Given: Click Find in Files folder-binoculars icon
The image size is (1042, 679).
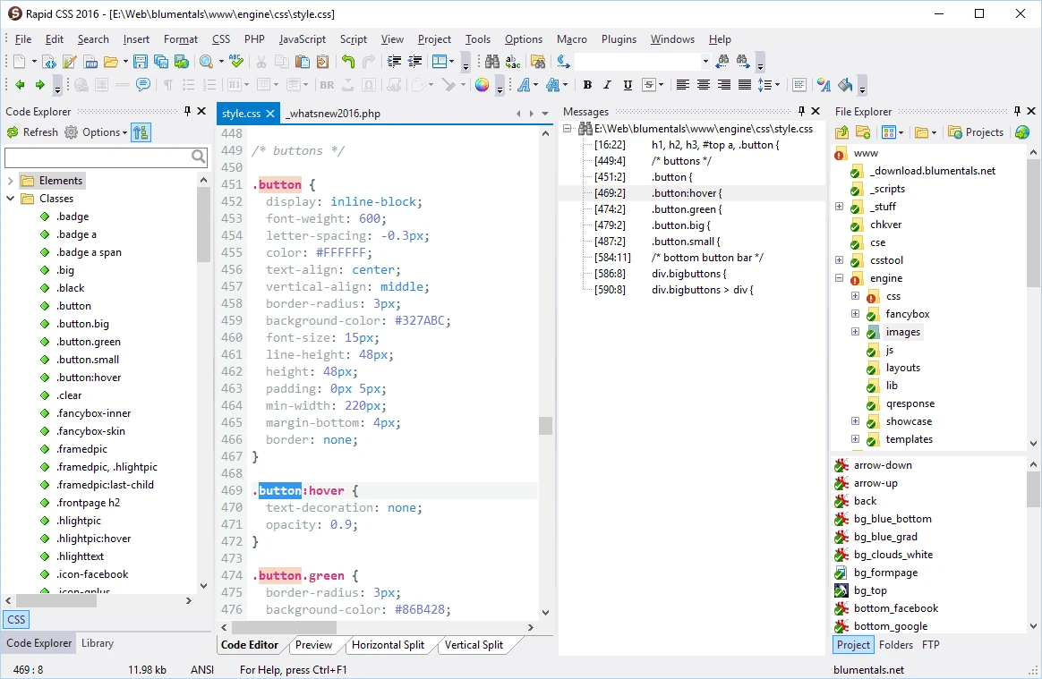Looking at the screenshot, I should pos(538,62).
